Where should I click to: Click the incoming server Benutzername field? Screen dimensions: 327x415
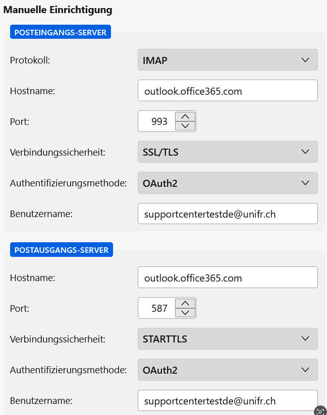(228, 214)
